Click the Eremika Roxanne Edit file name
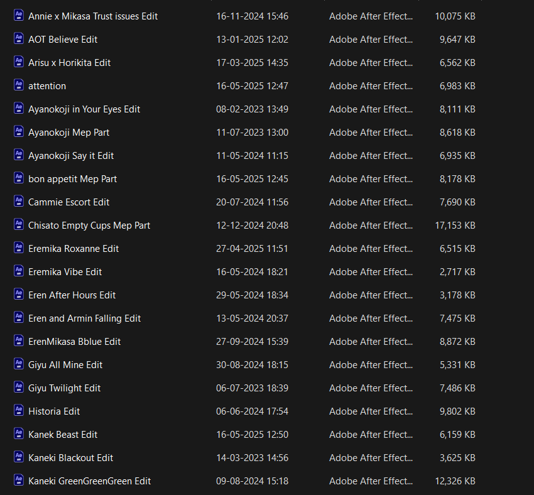 click(x=74, y=248)
